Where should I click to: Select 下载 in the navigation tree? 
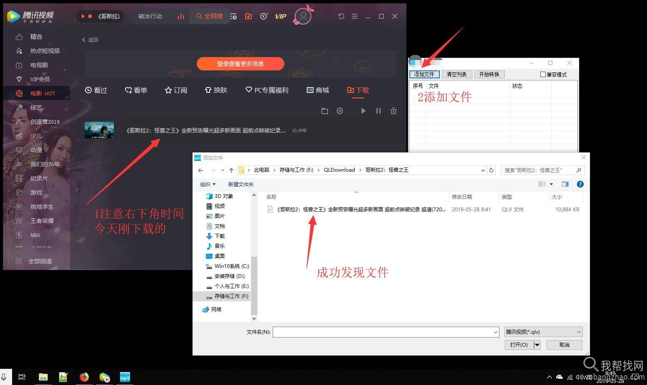pyautogui.click(x=219, y=236)
